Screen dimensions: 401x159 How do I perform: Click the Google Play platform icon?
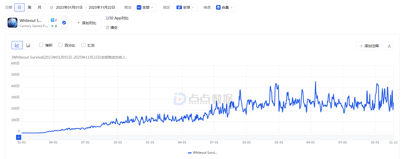click(x=53, y=26)
